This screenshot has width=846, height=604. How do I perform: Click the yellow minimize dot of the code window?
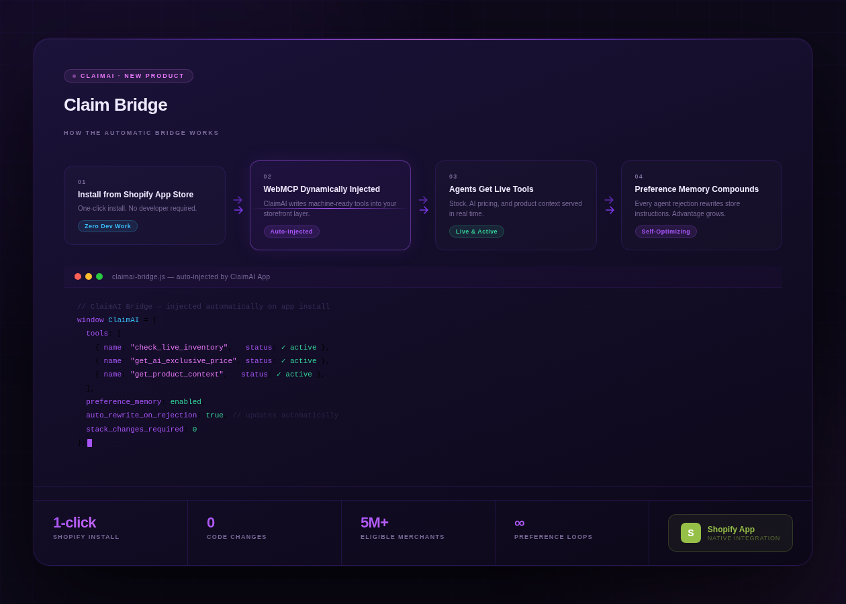point(89,276)
